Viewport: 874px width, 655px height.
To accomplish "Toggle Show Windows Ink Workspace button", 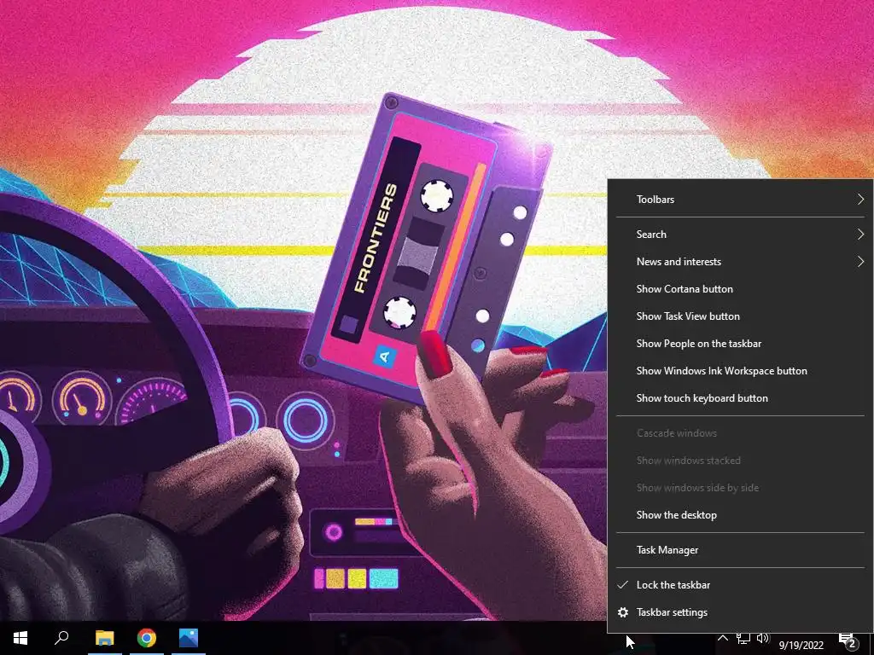I will (x=740, y=371).
